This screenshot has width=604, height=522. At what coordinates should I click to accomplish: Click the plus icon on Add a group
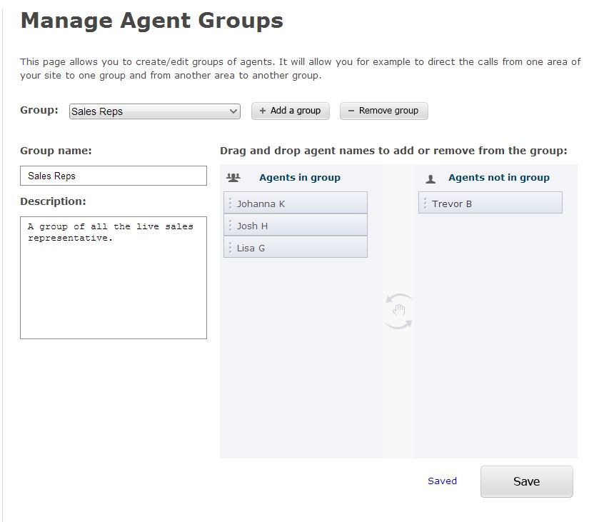pyautogui.click(x=262, y=111)
